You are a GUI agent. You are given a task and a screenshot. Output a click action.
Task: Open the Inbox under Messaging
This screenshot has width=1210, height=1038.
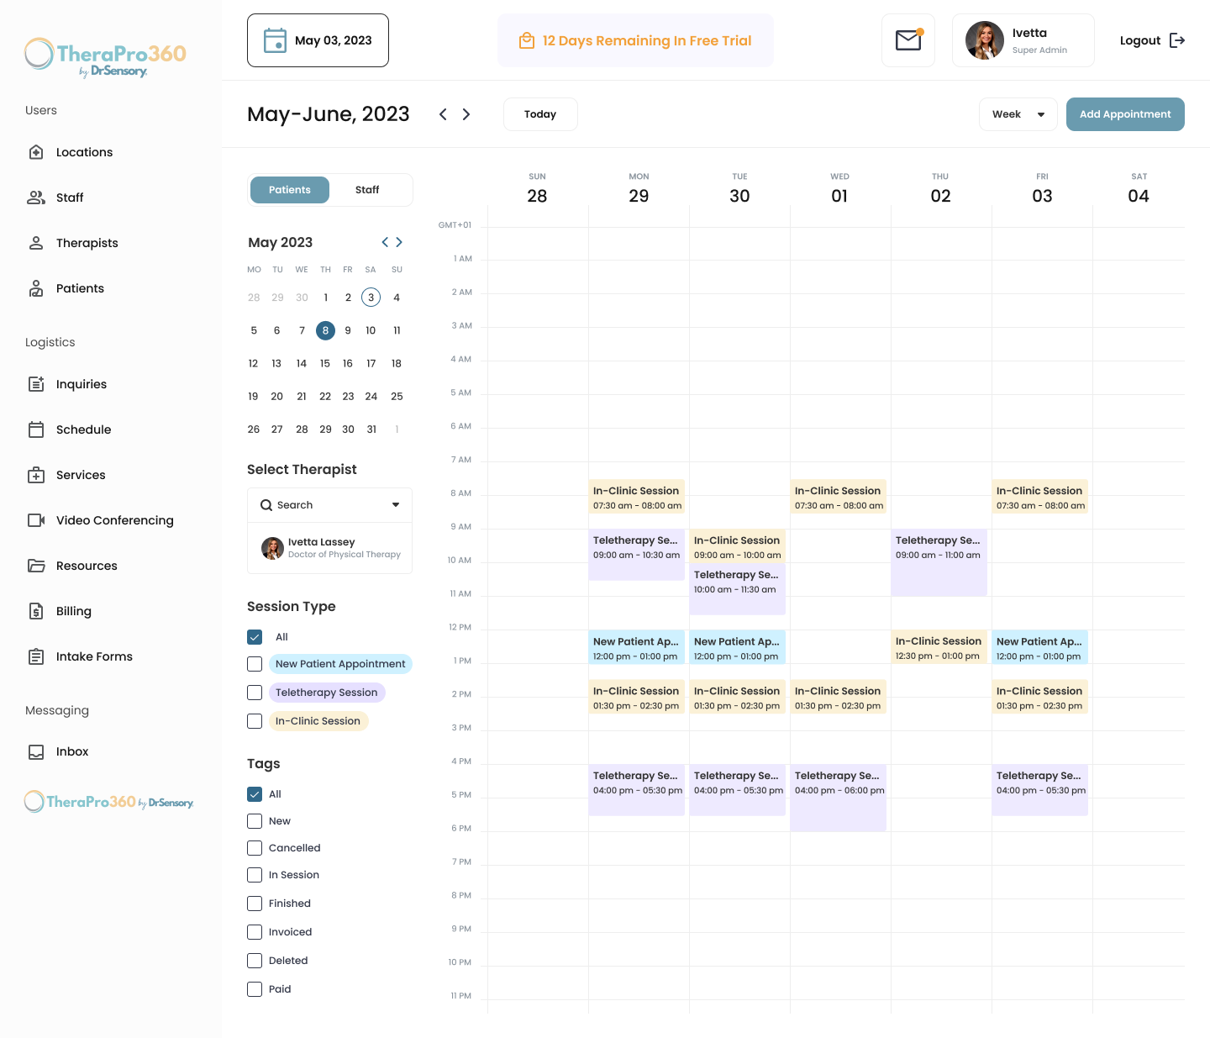click(72, 751)
